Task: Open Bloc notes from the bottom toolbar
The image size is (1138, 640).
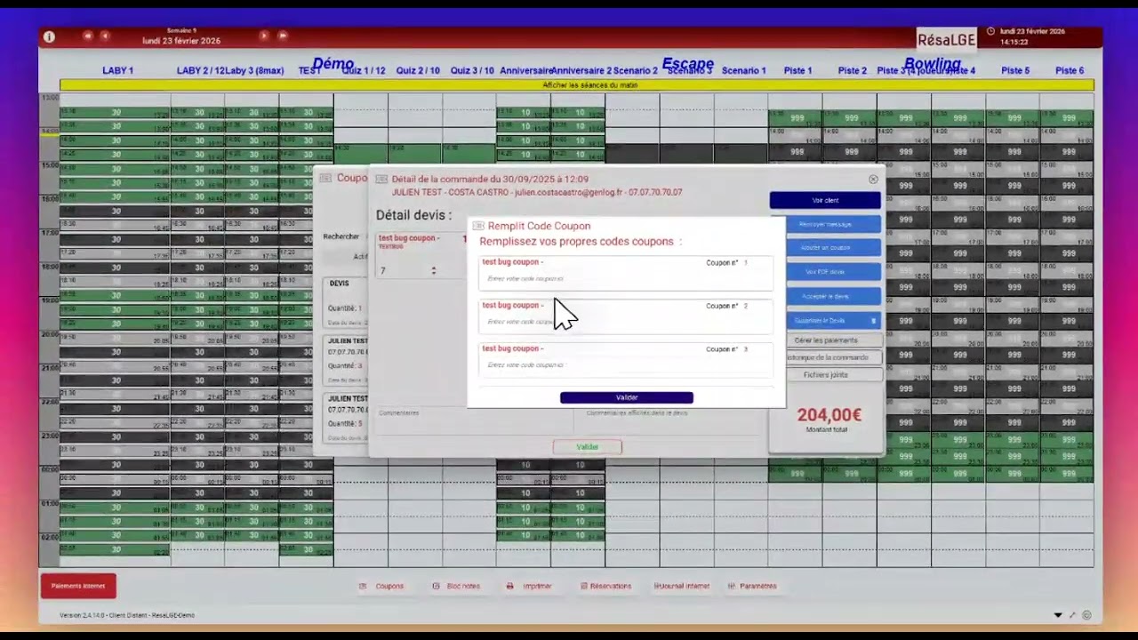Action: [456, 586]
